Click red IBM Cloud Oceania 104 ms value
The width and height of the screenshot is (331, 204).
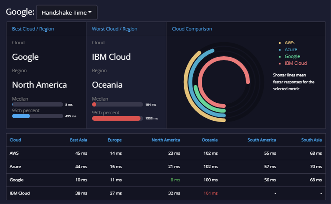[x=210, y=193]
